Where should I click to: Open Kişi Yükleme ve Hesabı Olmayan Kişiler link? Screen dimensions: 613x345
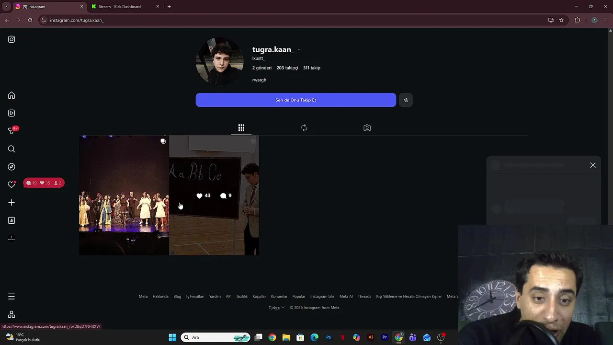pos(409,297)
